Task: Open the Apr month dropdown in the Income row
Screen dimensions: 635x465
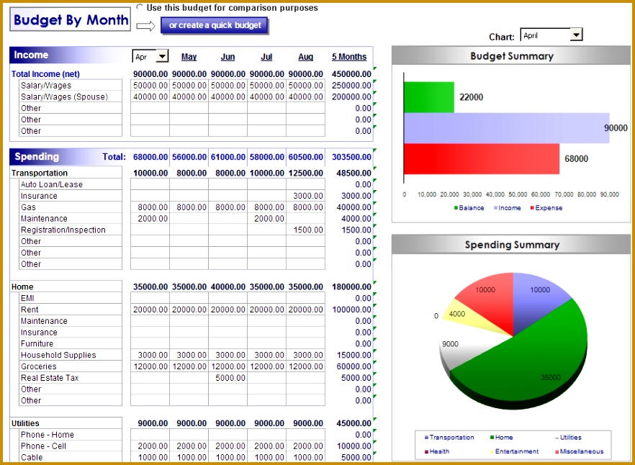Action: tap(164, 56)
